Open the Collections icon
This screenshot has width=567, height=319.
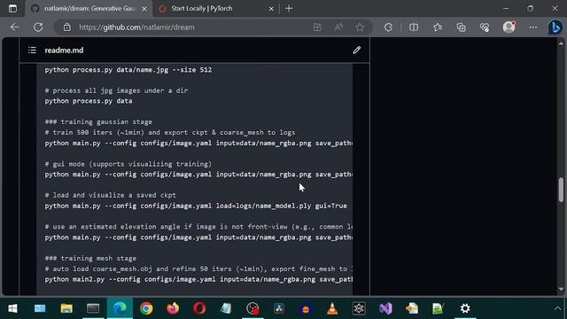coord(461,27)
